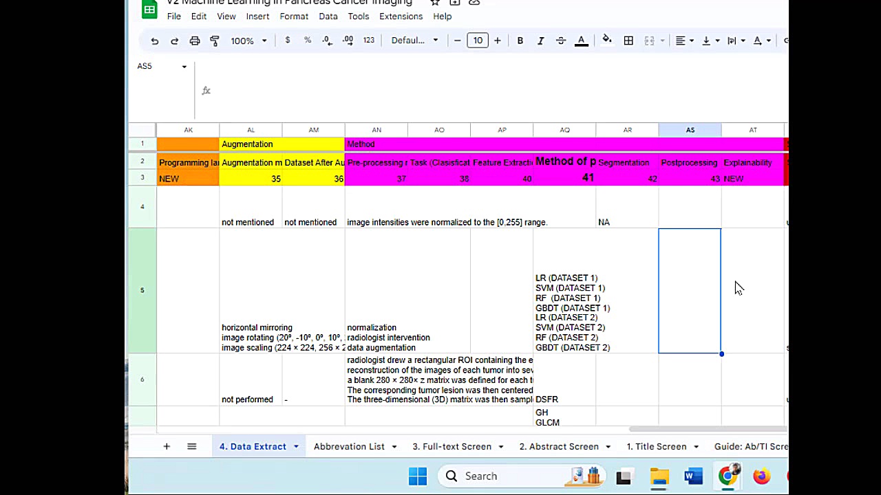Image resolution: width=881 pixels, height=495 pixels.
Task: Open the 123 more number formats menu
Action: point(369,41)
